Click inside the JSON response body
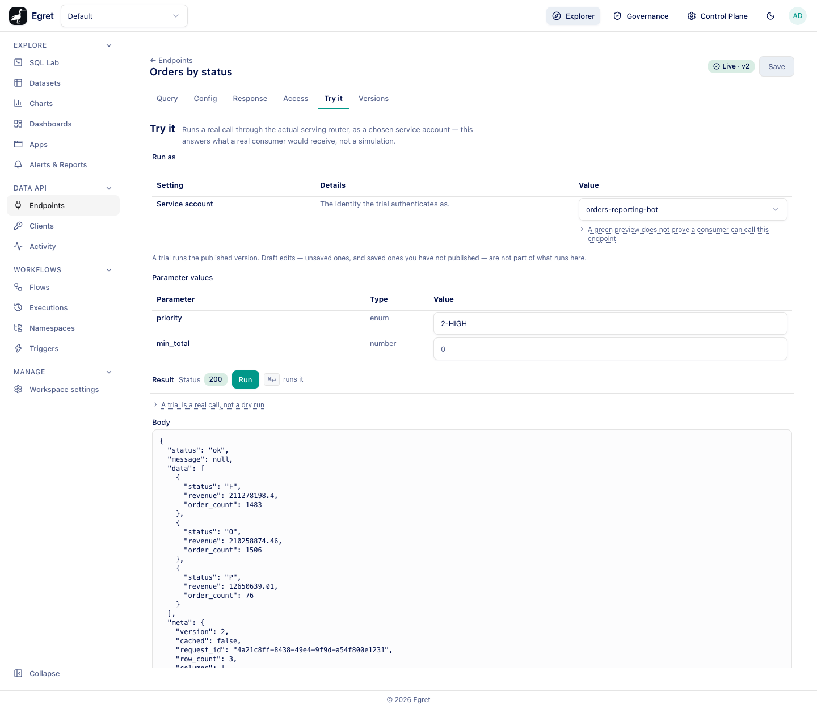This screenshot has height=709, width=817. click(472, 548)
